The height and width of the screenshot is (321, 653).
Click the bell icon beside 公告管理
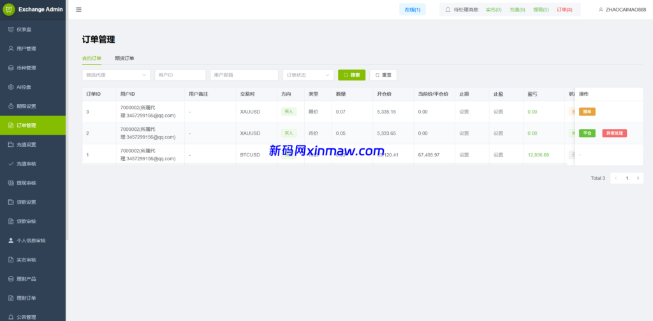click(11, 317)
